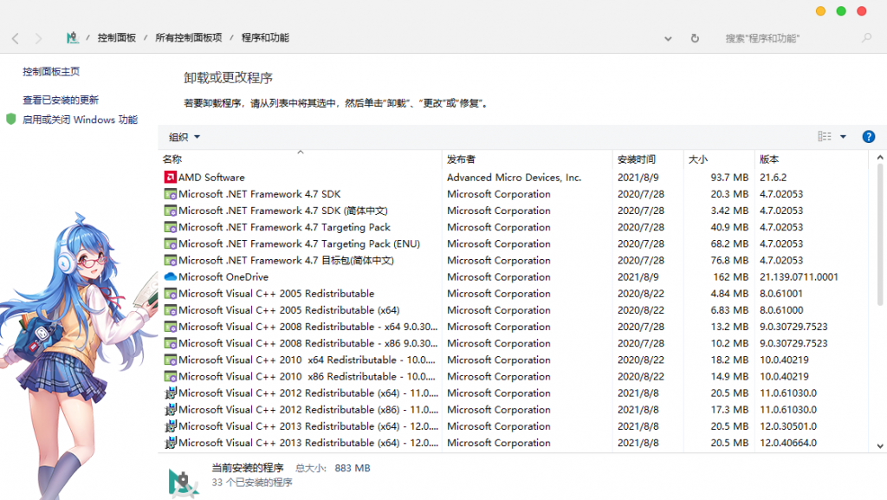The image size is (887, 500).
Task: Click the list scrollbar down arrow
Action: [x=880, y=445]
